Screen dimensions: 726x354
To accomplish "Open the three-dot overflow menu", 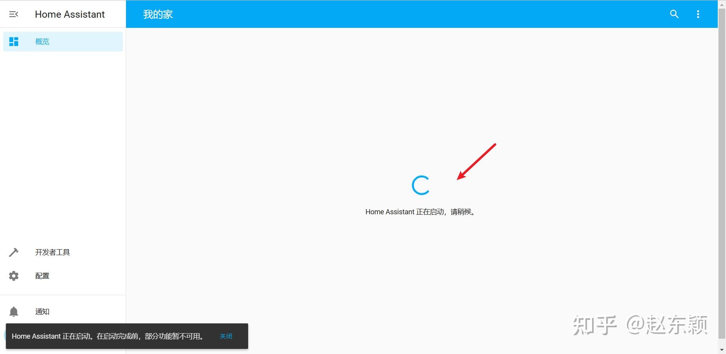I will (x=698, y=14).
